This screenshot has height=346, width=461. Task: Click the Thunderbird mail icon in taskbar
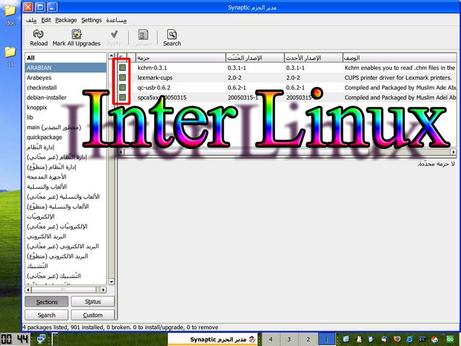click(x=384, y=339)
